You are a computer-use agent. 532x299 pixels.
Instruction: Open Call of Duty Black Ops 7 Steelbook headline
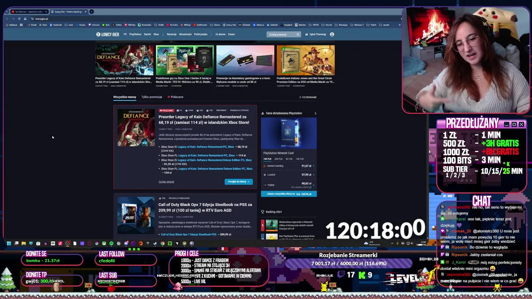[x=205, y=207]
